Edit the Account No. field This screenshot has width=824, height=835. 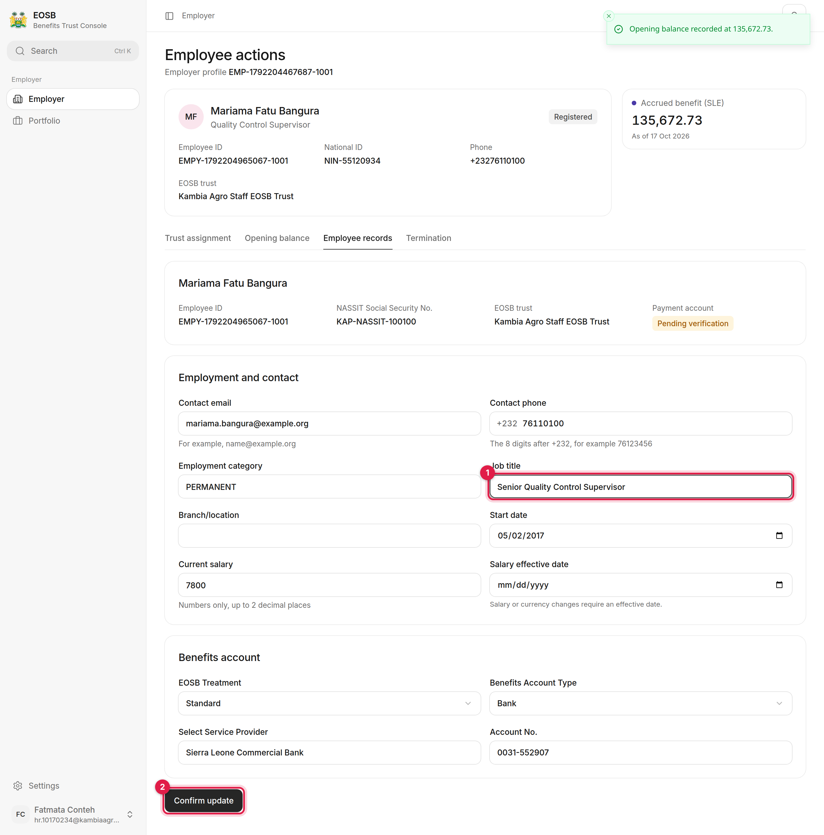(x=641, y=753)
